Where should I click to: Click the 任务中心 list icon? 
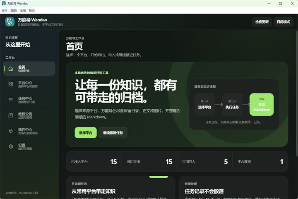tap(11, 100)
